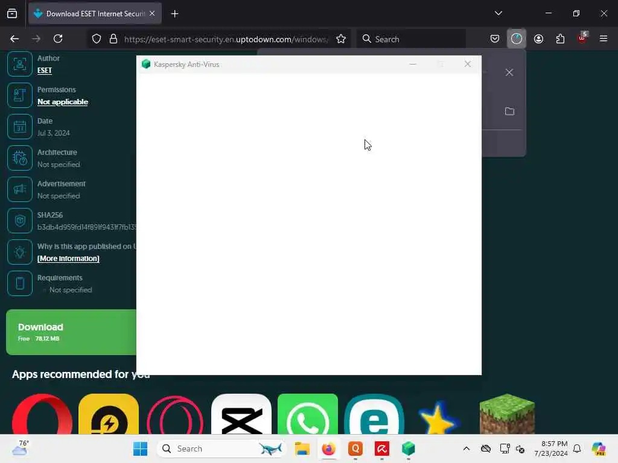Open the WhatsApp recommended app
Screen dimensions: 618x463
[308, 414]
